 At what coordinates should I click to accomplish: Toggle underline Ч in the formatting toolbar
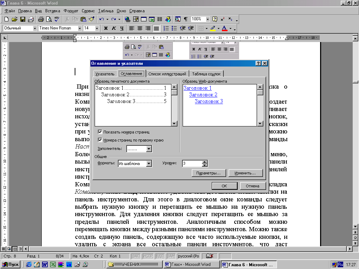(122, 28)
